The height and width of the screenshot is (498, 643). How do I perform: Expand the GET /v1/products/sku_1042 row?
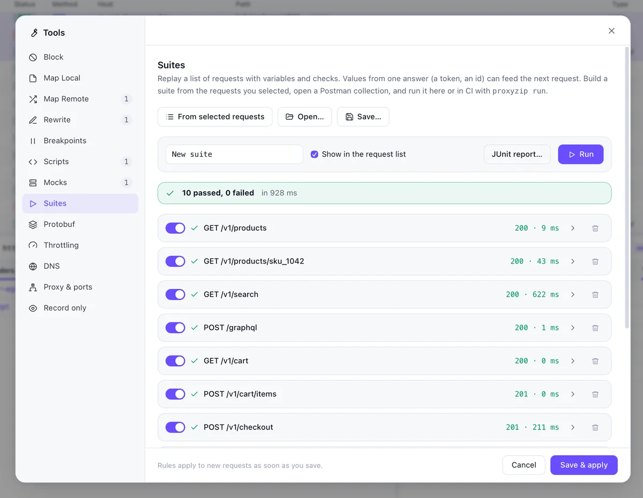pos(573,261)
